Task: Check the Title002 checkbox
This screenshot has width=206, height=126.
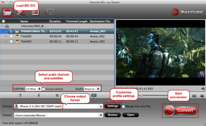Action: [11, 36]
